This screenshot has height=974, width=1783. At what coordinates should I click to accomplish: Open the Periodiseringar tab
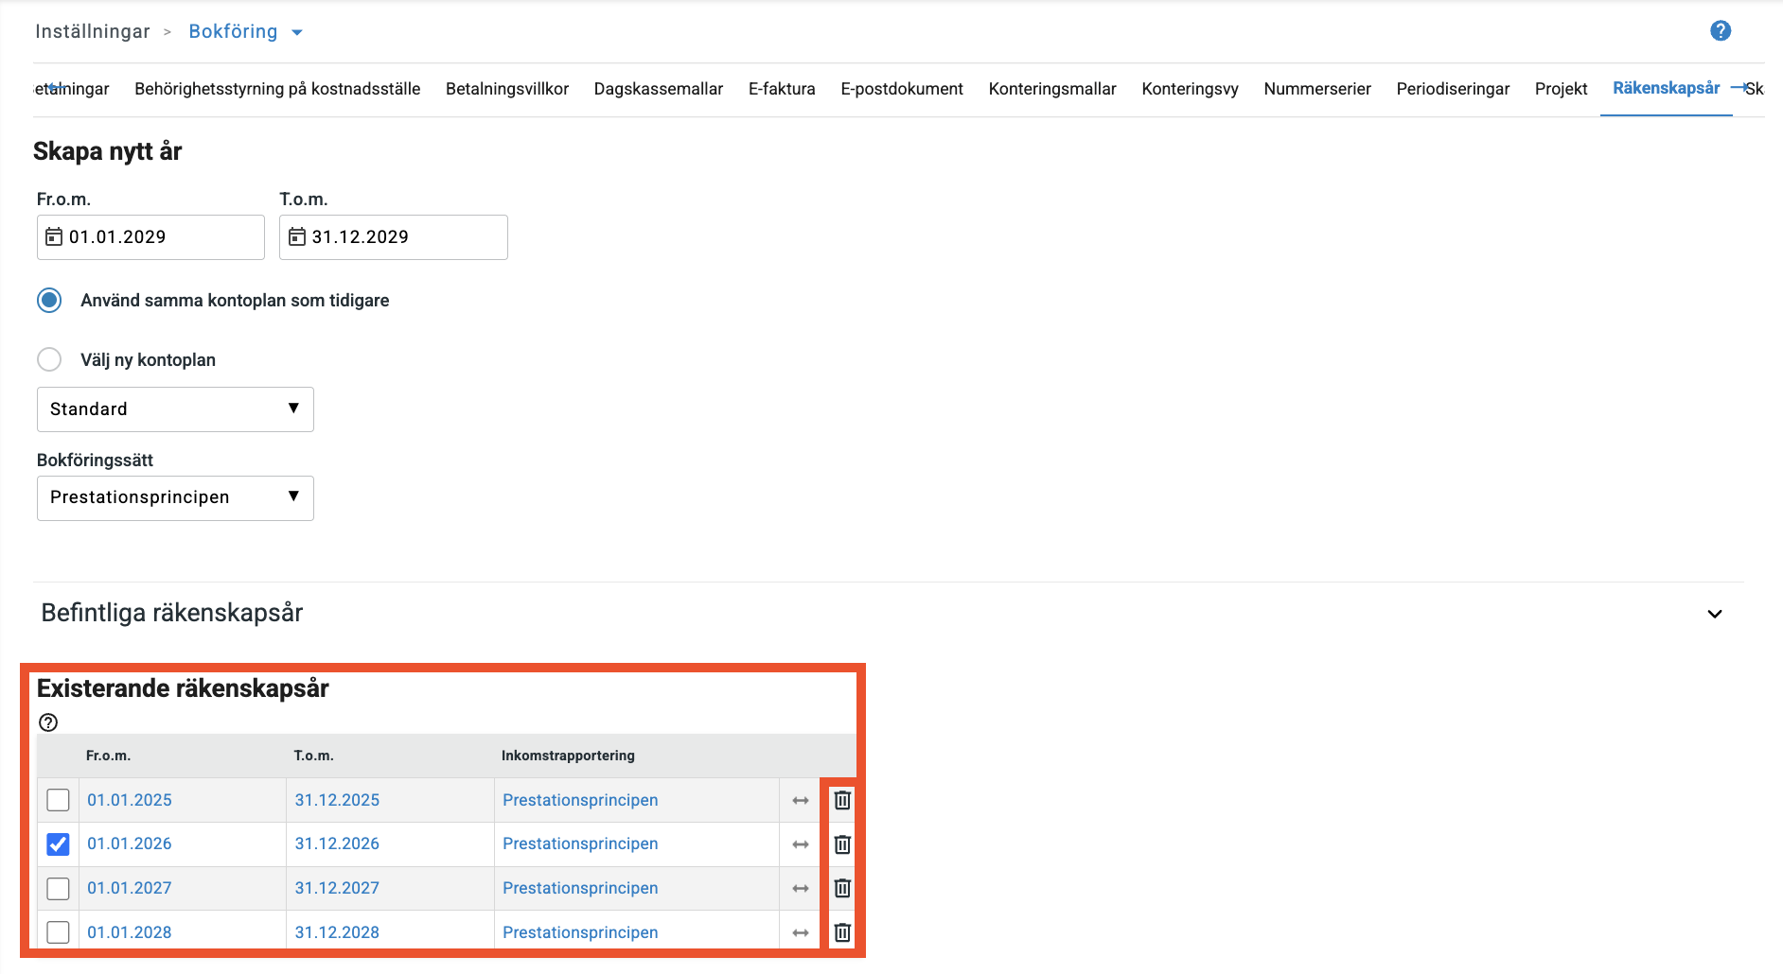pos(1452,89)
